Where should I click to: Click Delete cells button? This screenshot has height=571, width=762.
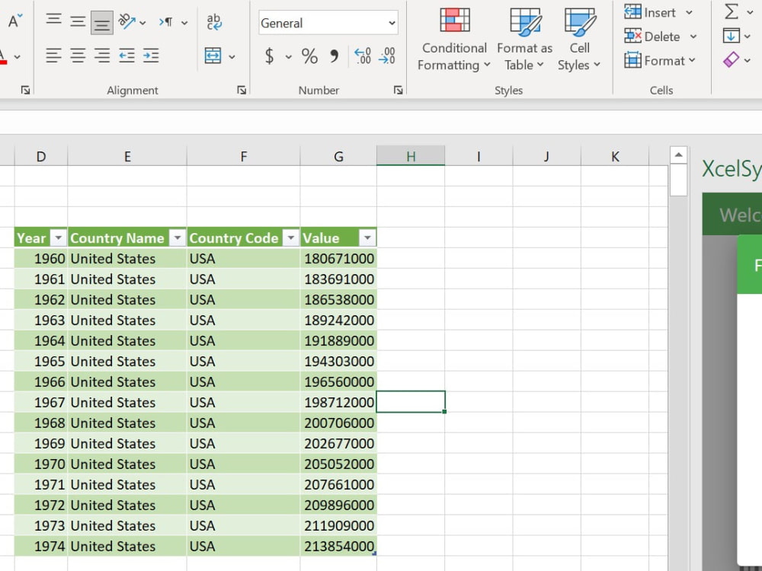652,37
